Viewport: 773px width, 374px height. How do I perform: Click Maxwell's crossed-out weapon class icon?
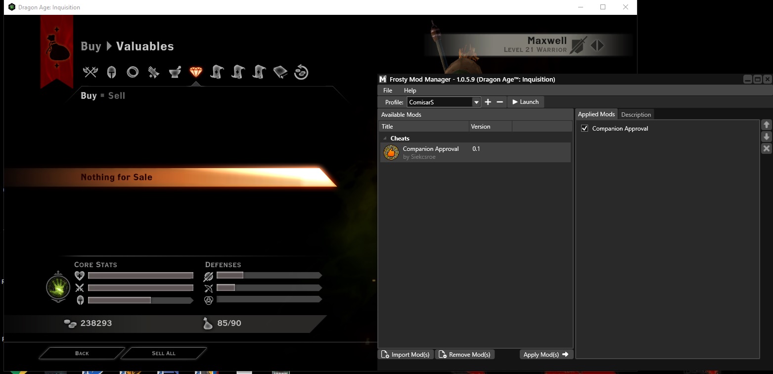578,46
